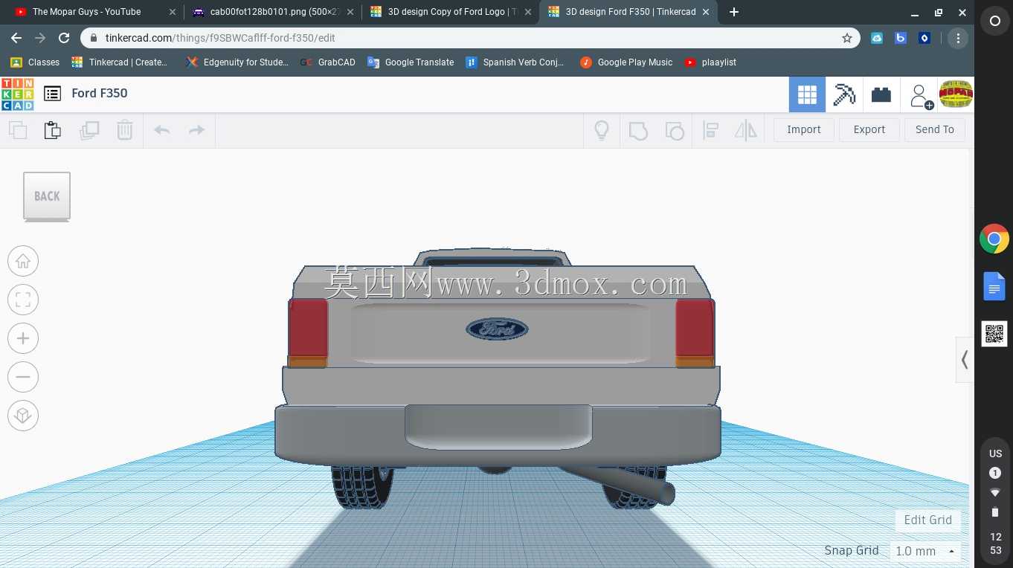Click the BACK face of view cube
This screenshot has height=568, width=1013.
click(x=47, y=196)
